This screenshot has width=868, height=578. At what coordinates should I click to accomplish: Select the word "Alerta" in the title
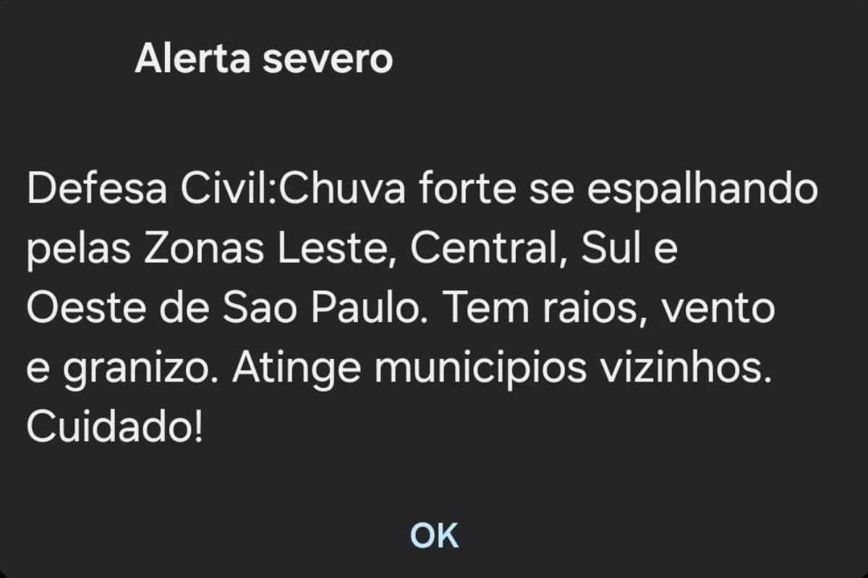point(193,59)
